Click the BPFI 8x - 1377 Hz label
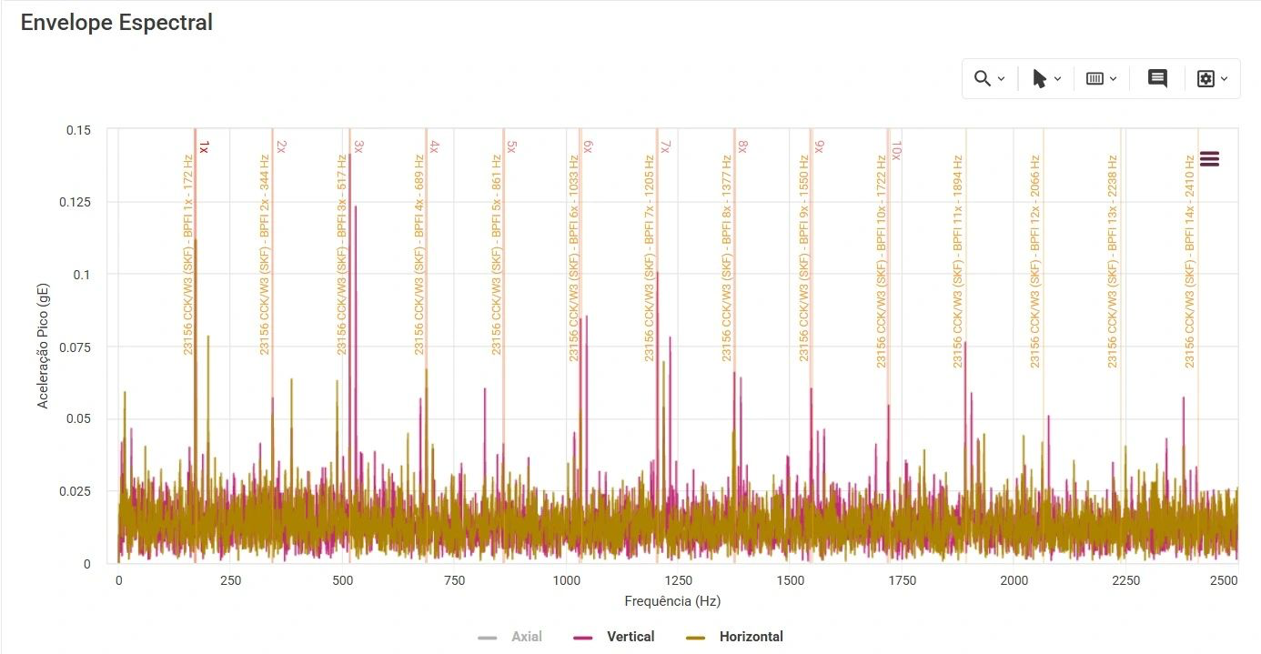The height and width of the screenshot is (654, 1261). point(727,258)
